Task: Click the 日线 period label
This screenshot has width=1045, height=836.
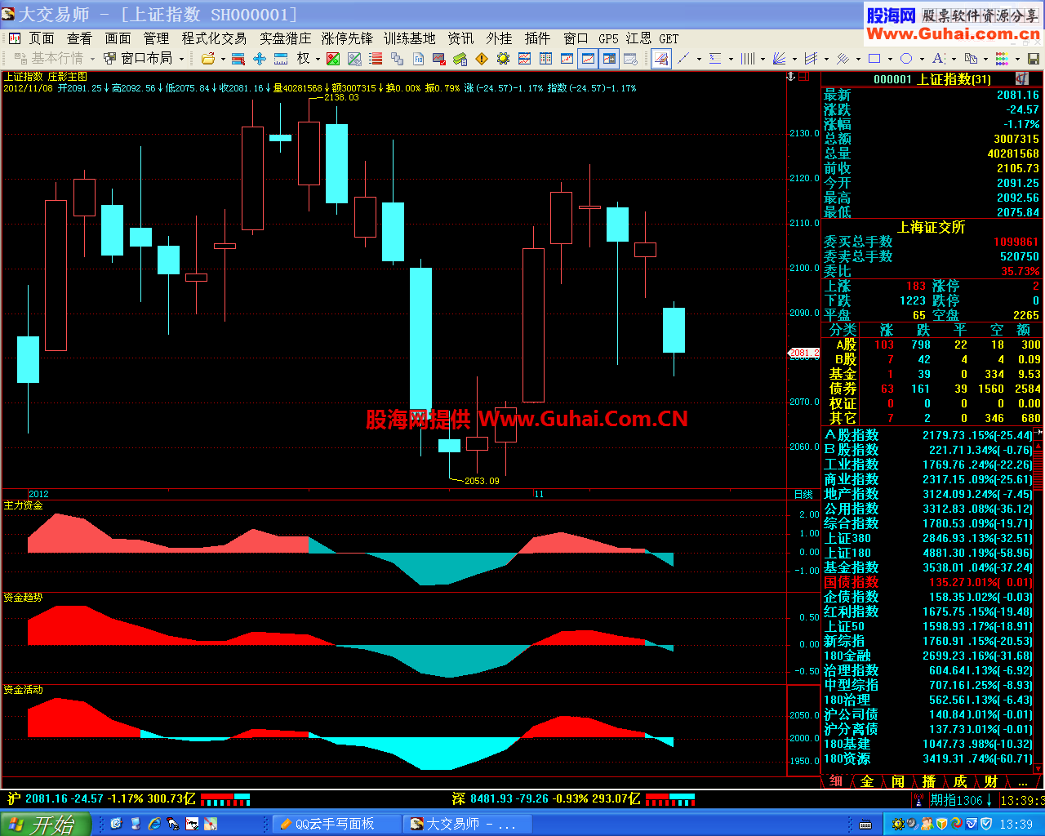Action: pos(803,494)
